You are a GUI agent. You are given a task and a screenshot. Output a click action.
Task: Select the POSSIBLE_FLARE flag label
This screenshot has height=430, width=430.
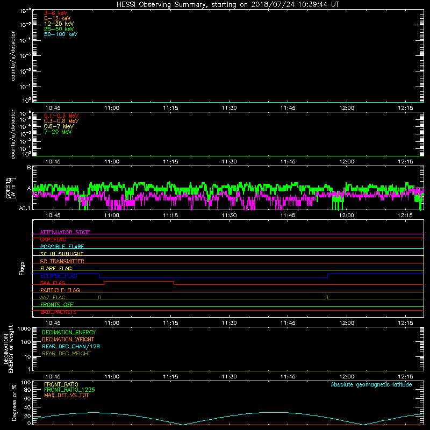point(62,247)
